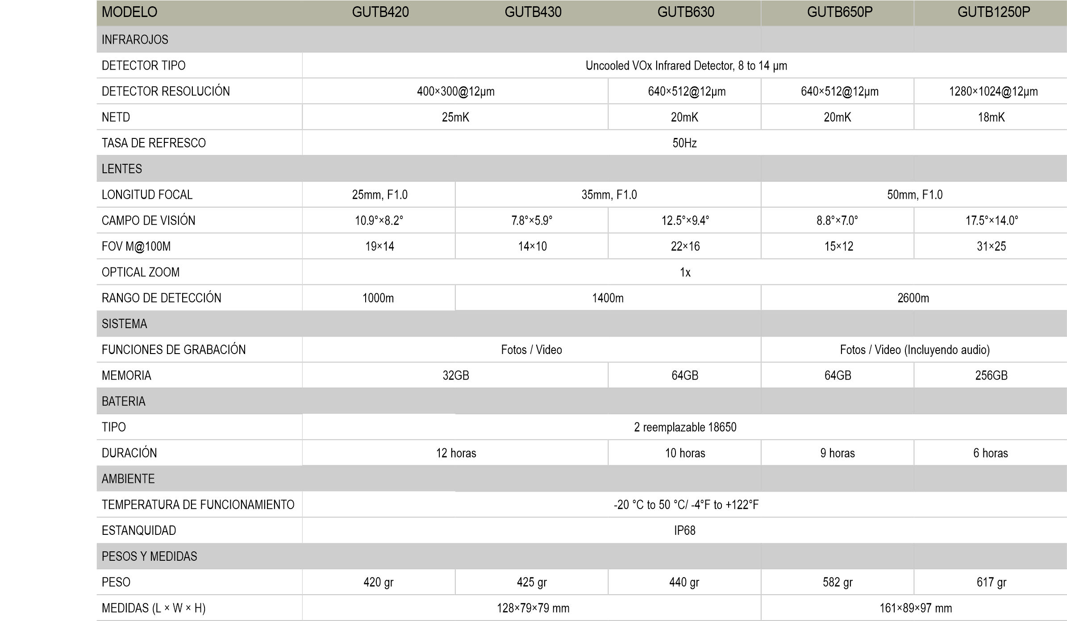Click the TEMPERATURA DE FUNCIONAMIENTO label
1067x621 pixels.
pos(198,504)
